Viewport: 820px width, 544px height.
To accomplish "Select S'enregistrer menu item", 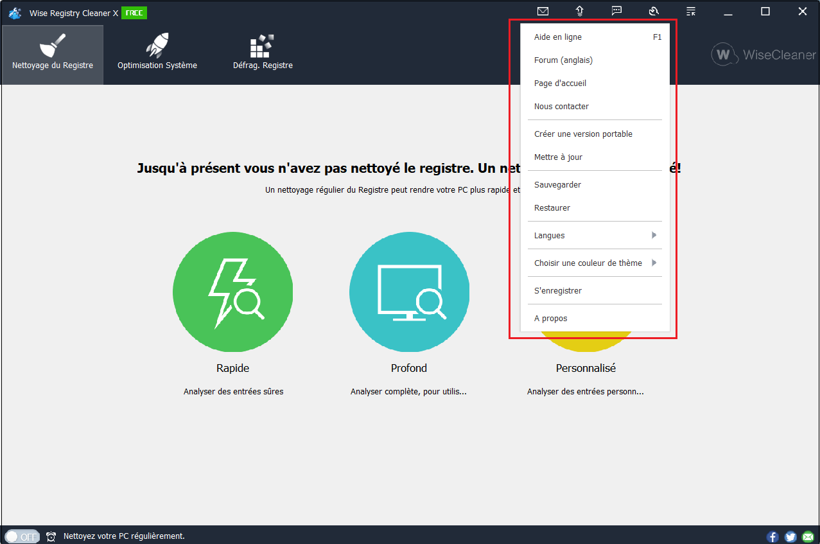I will coord(595,291).
